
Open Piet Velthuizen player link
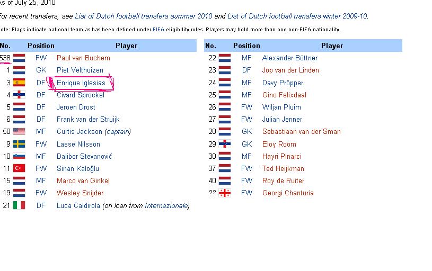[80, 70]
